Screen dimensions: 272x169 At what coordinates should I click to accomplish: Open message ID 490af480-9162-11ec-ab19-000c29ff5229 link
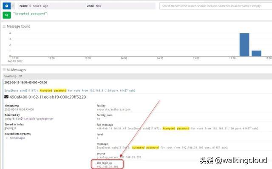tap(48, 97)
